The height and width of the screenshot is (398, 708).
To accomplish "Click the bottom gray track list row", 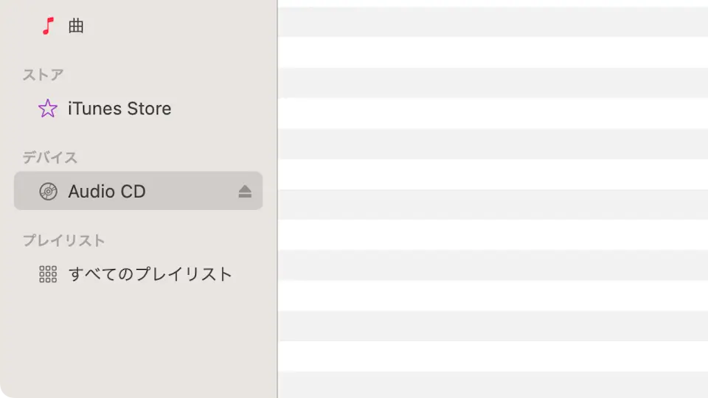I will click(493, 385).
